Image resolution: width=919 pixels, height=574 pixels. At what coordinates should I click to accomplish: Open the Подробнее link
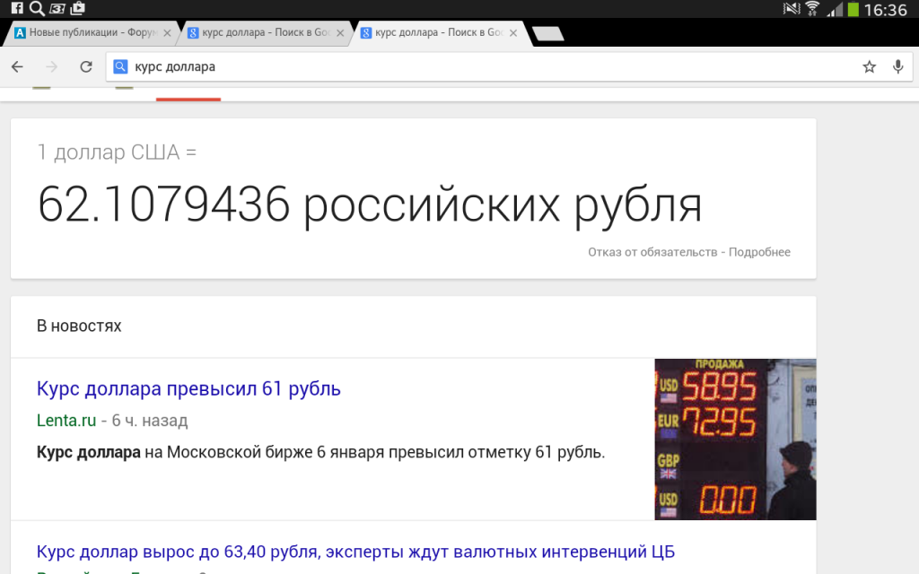pyautogui.click(x=759, y=252)
